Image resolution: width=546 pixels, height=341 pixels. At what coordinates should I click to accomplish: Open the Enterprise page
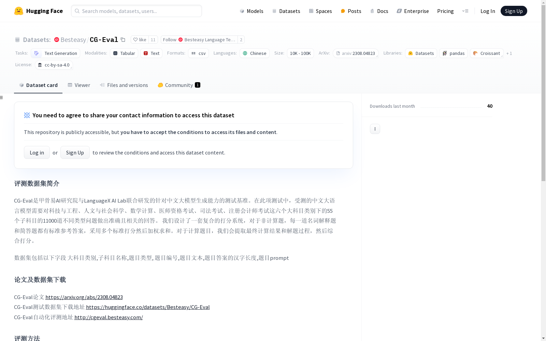tap(413, 11)
